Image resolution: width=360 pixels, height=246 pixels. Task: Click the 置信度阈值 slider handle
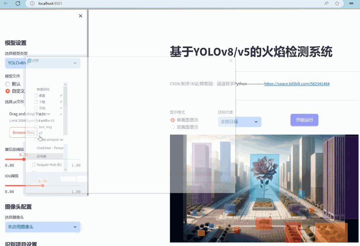click(x=24, y=159)
